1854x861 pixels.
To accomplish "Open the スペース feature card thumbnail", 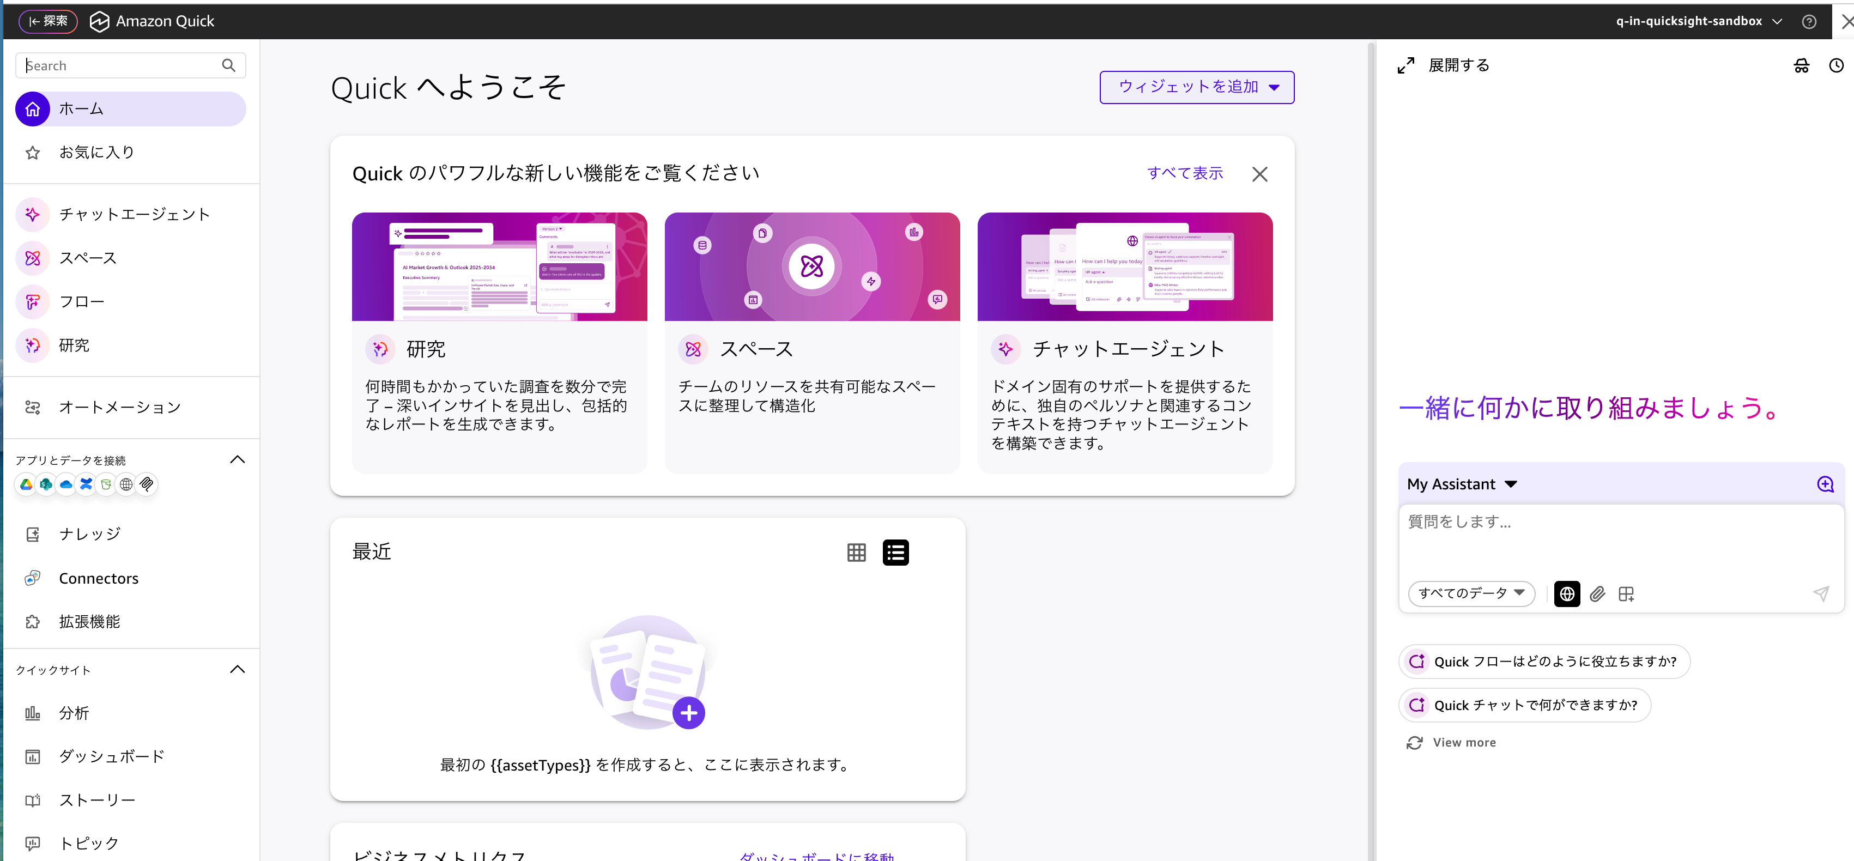I will (x=812, y=266).
